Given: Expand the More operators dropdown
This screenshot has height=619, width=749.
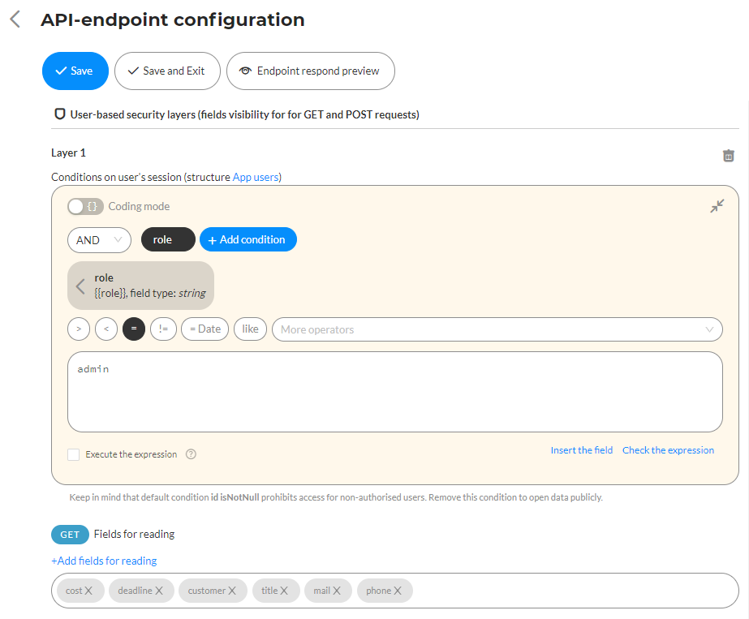Looking at the screenshot, I should [x=497, y=329].
